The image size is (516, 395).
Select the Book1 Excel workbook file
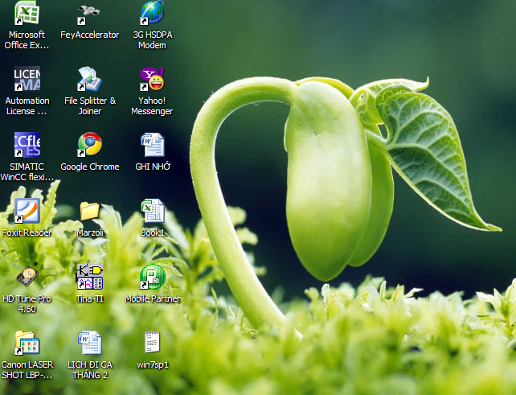tap(152, 211)
